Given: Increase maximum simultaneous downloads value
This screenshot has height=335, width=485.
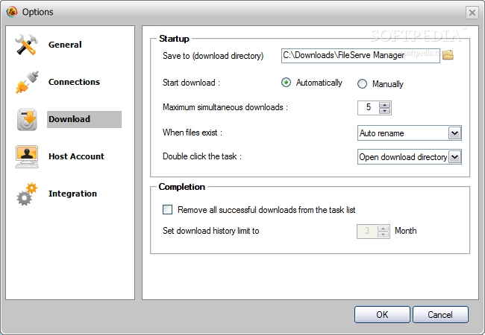Looking at the screenshot, I should pyautogui.click(x=384, y=105).
